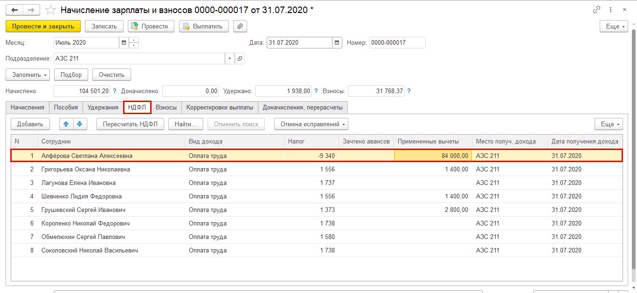This screenshot has width=637, height=293.
Task: Open the Взносы tab
Action: coord(166,108)
